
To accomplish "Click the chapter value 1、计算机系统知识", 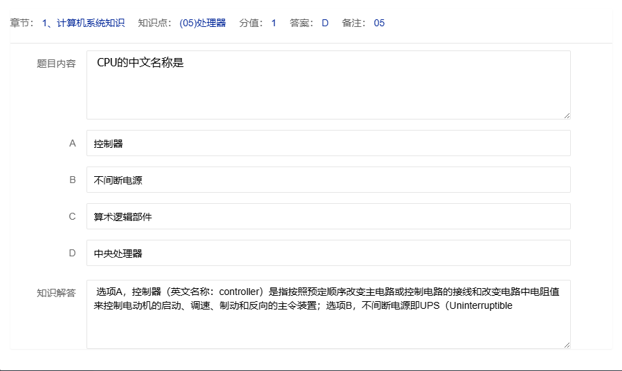I will coord(83,23).
